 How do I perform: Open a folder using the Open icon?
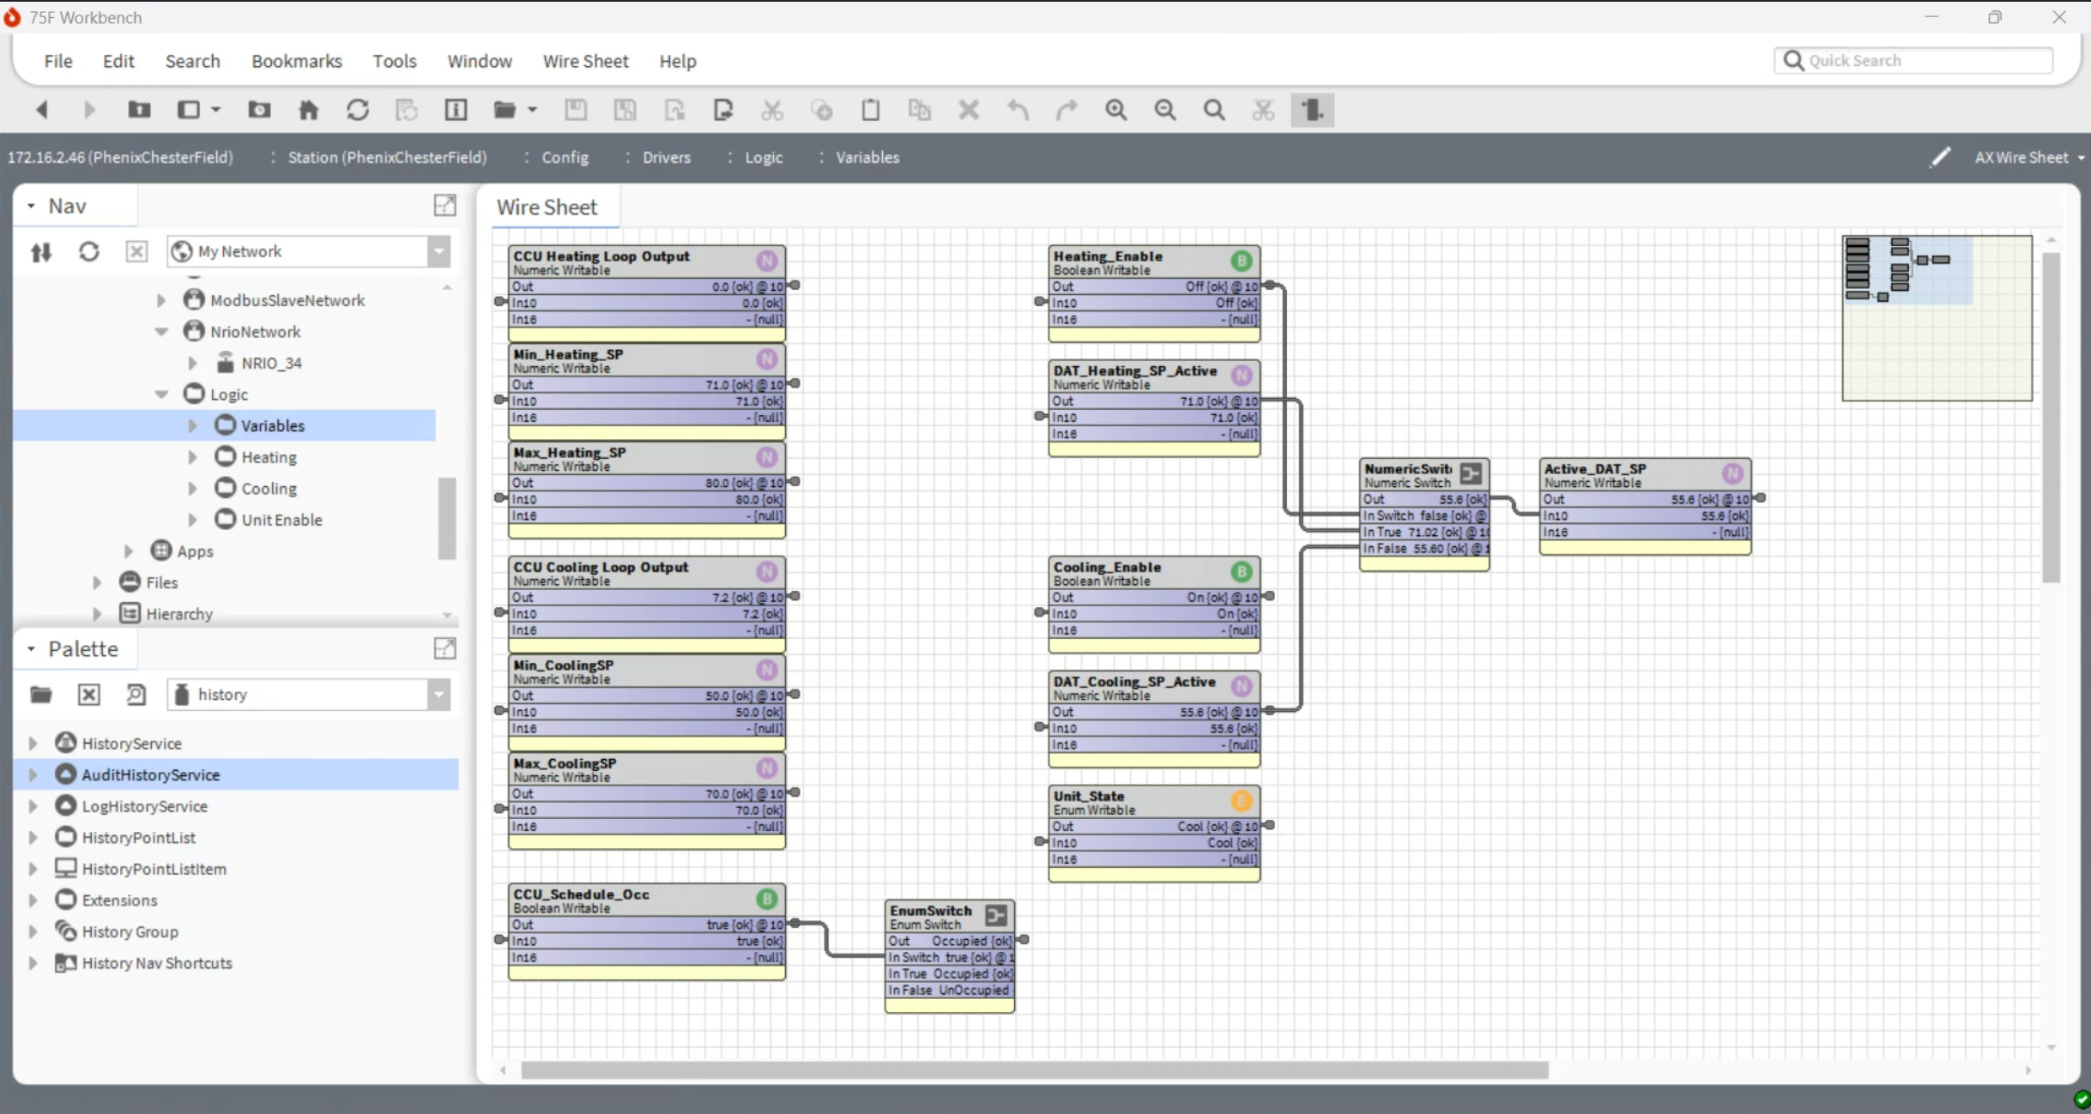[x=506, y=110]
